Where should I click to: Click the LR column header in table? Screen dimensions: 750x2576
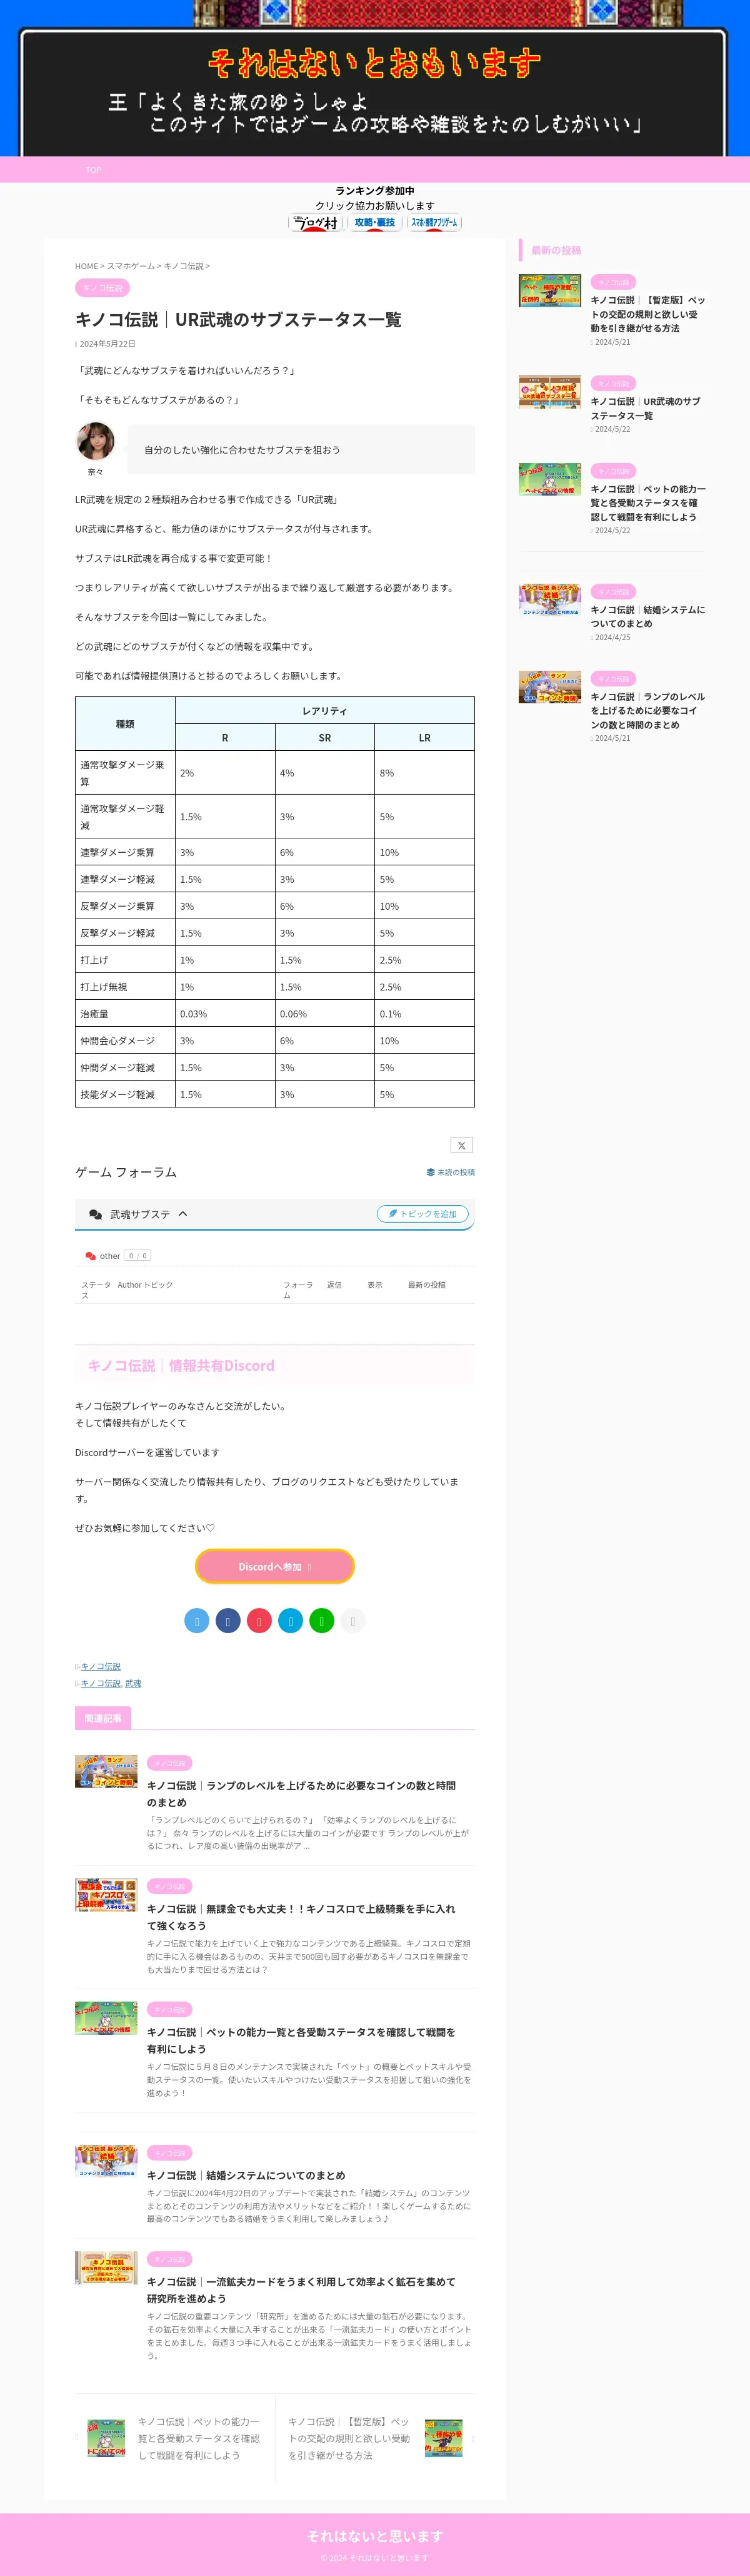[x=424, y=738]
